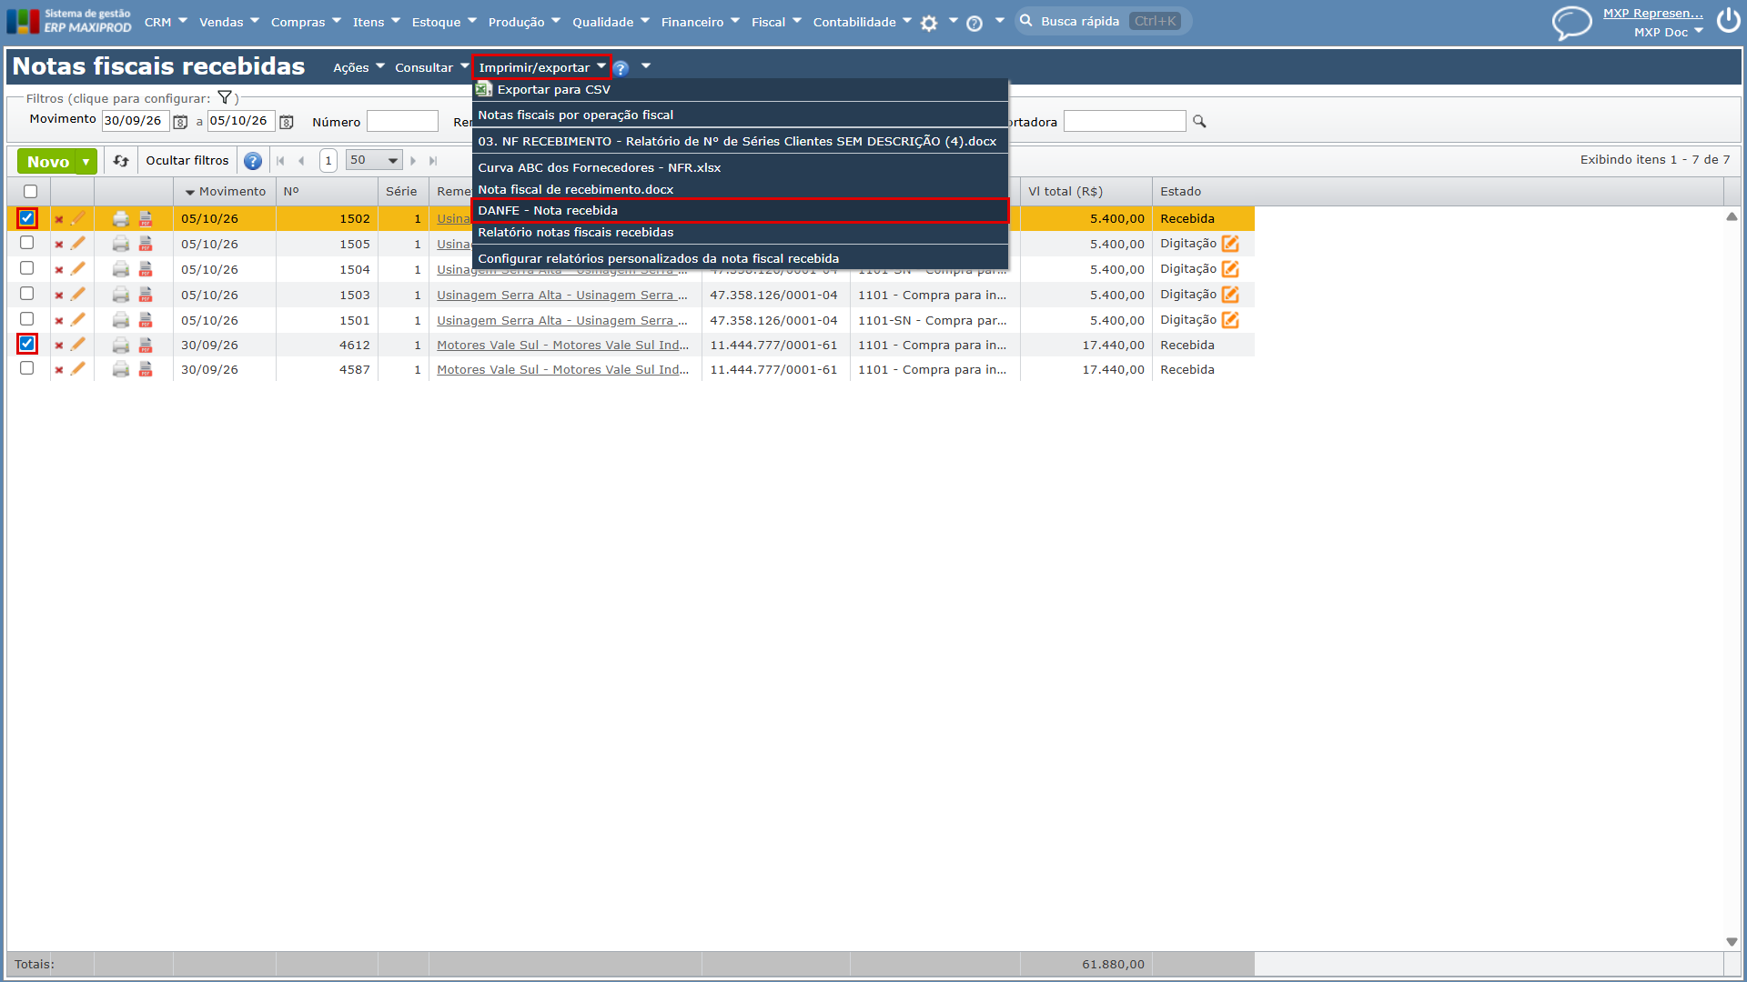Click the Número filter input field
This screenshot has height=982, width=1747.
click(x=402, y=122)
